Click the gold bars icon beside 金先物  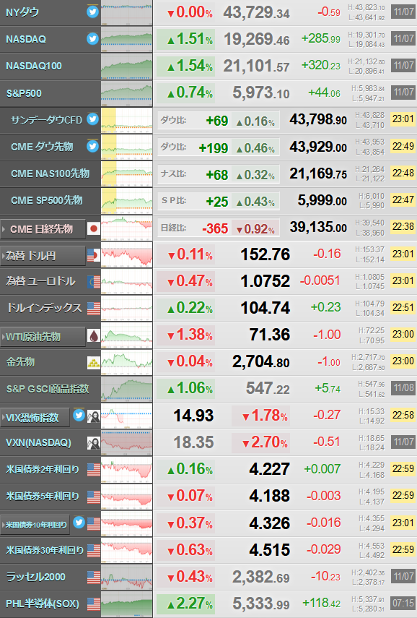tap(94, 363)
